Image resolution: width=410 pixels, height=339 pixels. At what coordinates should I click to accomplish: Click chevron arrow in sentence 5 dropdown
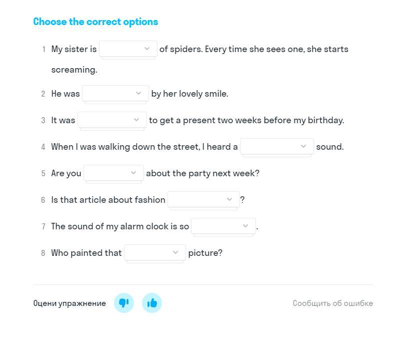point(133,173)
